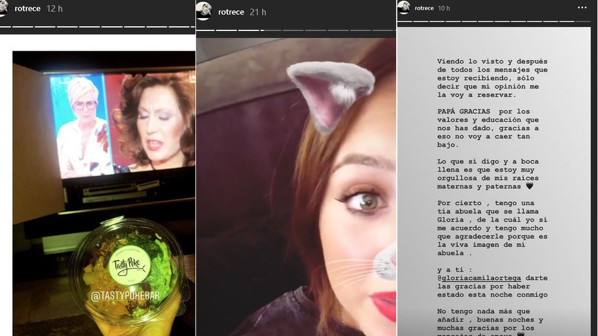Tap the cat-filter selfie story
598x336 pixels.
tap(296, 187)
